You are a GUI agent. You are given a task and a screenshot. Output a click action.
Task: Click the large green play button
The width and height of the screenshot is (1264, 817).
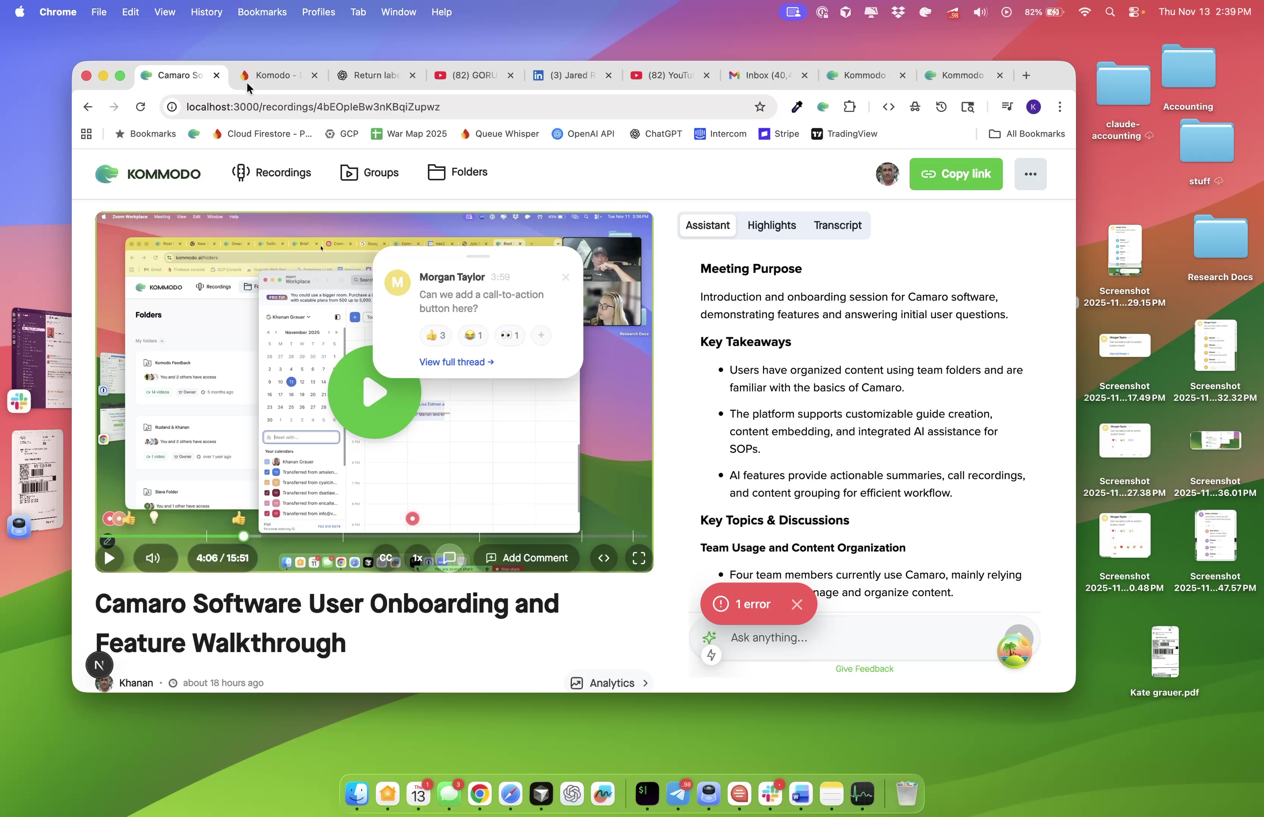[x=375, y=392]
